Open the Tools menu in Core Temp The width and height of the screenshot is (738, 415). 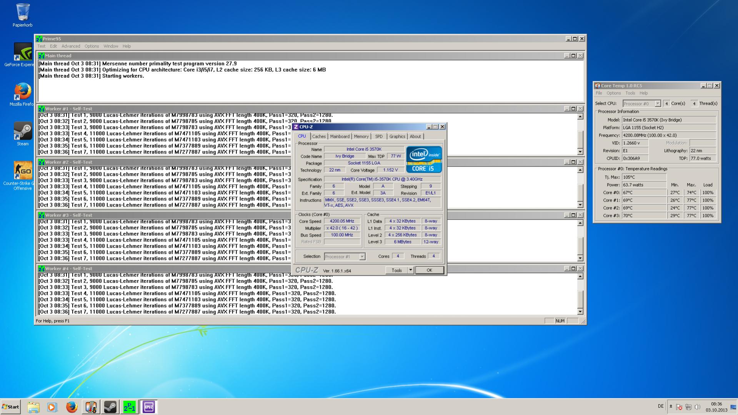click(630, 93)
